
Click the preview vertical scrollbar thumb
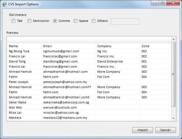point(173,74)
